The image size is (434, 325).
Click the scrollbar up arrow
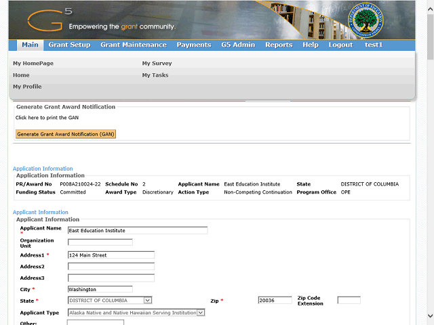point(430,9)
